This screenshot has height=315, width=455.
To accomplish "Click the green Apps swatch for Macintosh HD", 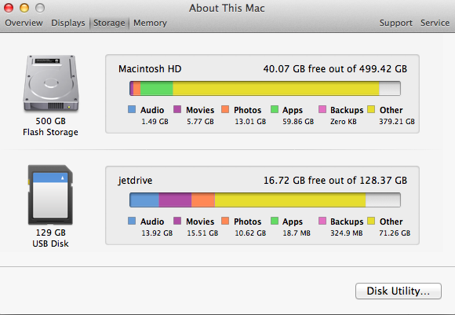I will point(275,109).
